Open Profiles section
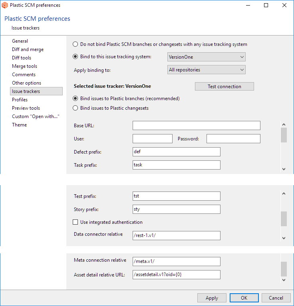The image size is (294, 306). coord(20,100)
